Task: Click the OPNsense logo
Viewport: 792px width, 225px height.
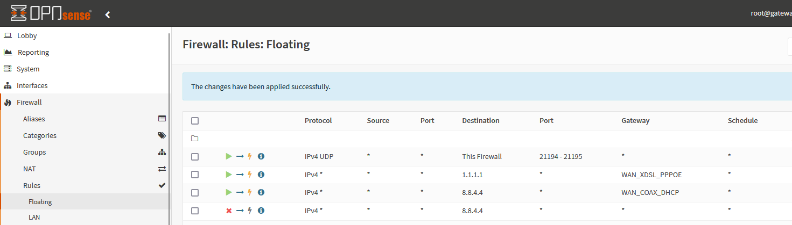Action: [51, 14]
